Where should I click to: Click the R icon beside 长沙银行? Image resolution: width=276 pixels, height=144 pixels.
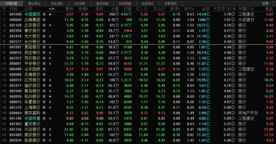[x=44, y=42]
